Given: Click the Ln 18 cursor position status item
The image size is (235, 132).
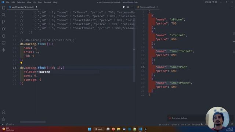Looking at the screenshot, I should (164, 125).
